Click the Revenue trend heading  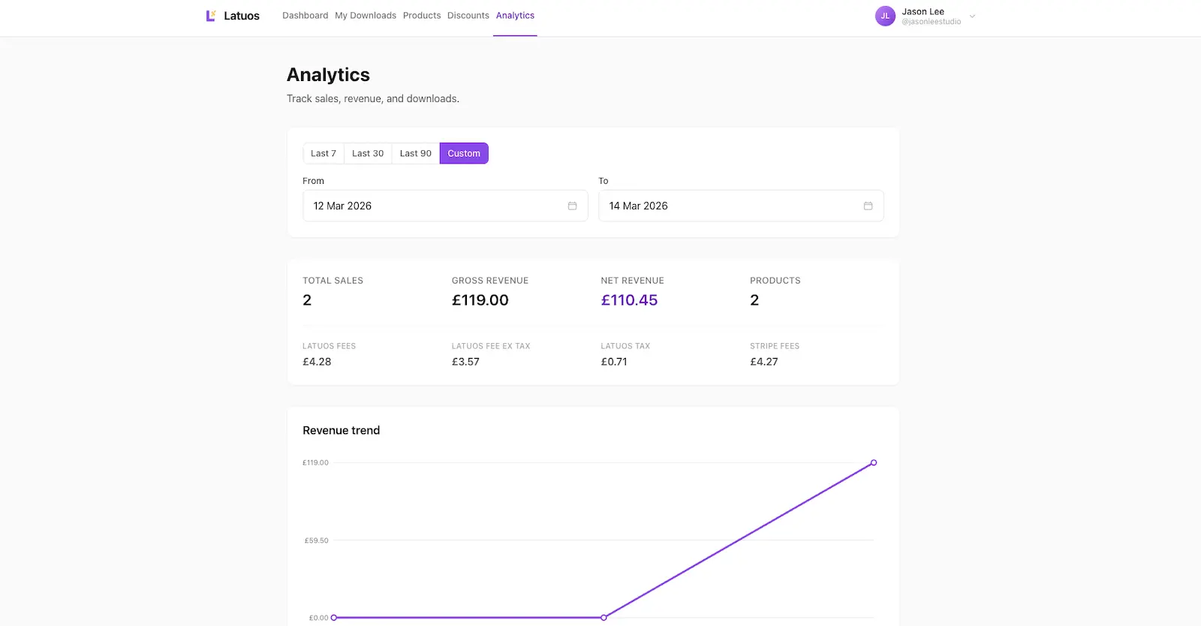(342, 430)
